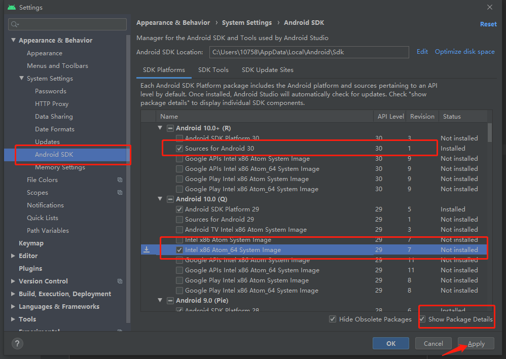
Task: Collapse the Android 9.0 (Pie) group
Action: coord(160,300)
